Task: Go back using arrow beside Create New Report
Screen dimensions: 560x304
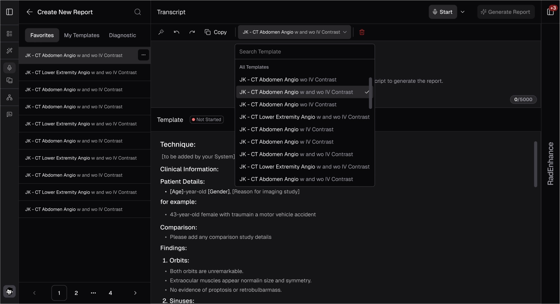Action: click(x=30, y=12)
